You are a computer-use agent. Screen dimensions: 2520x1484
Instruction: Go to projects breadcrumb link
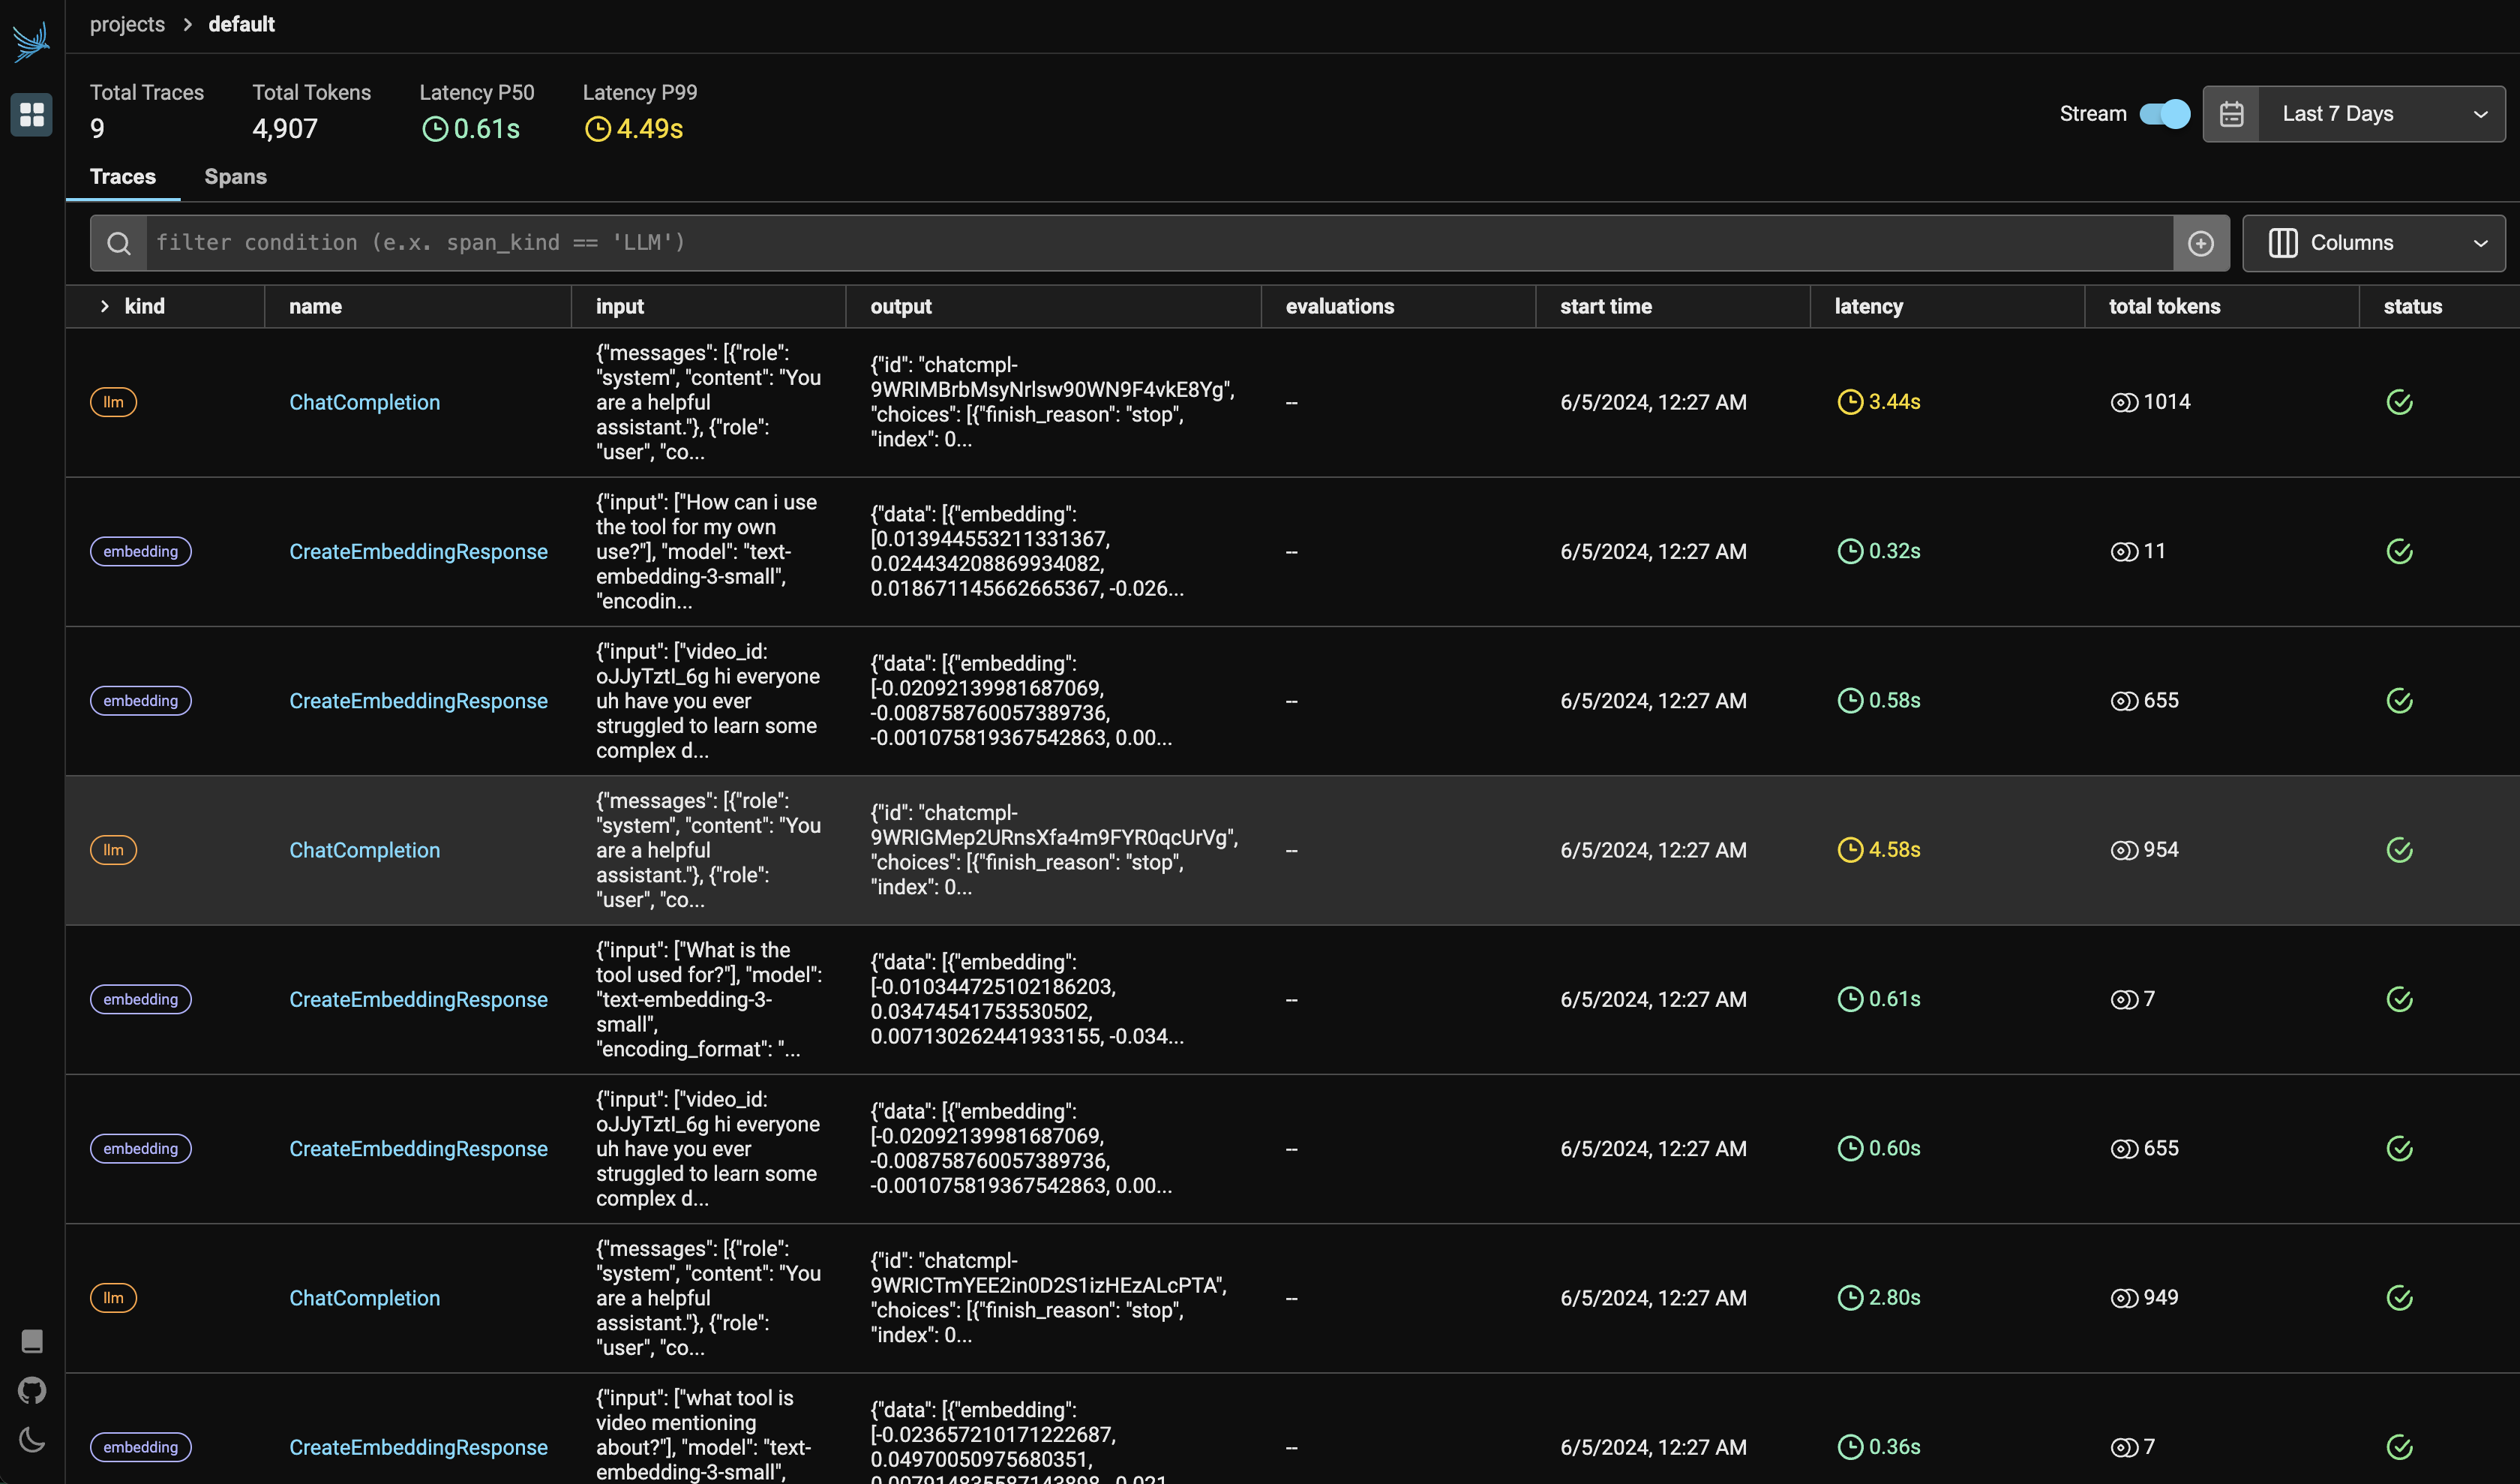[127, 24]
